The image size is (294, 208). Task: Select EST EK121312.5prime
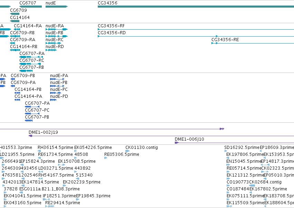(x=228, y=179)
